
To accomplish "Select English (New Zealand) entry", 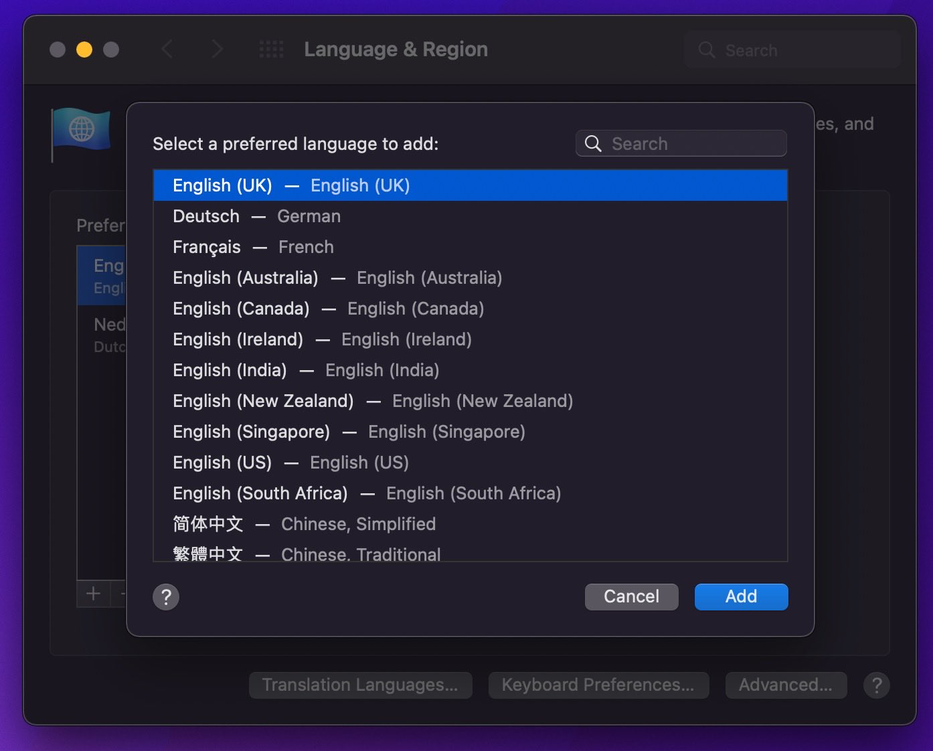I will [x=372, y=401].
